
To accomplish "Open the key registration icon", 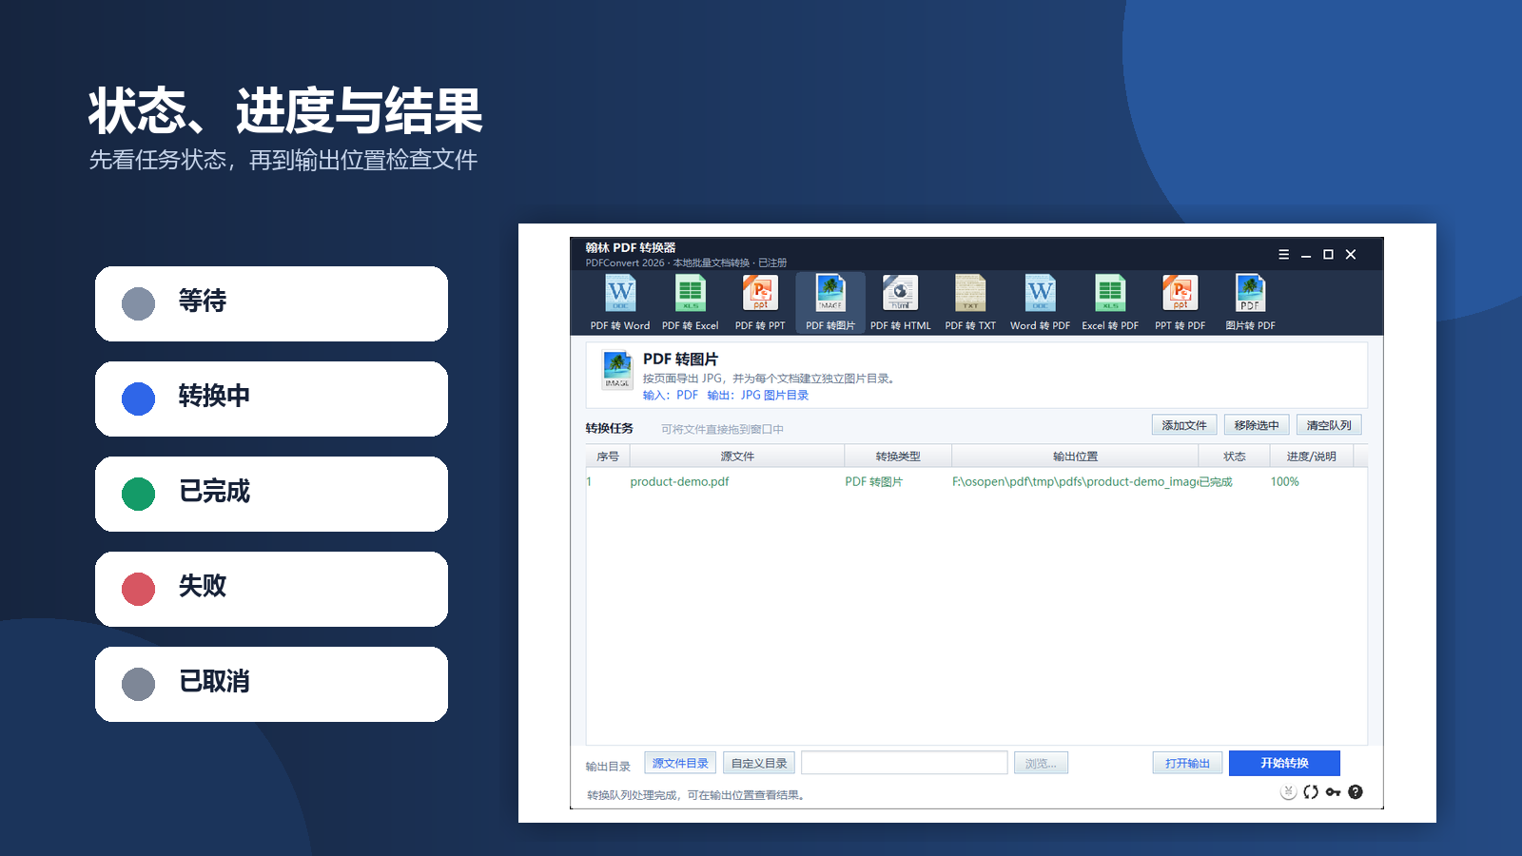I will point(1333,792).
